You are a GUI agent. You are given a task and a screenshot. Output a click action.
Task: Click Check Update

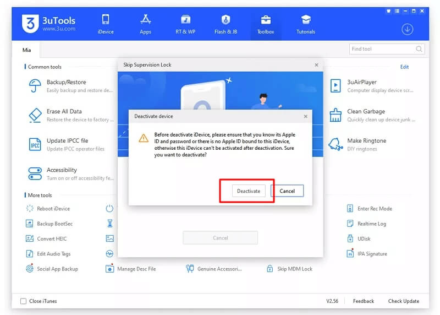click(x=404, y=301)
